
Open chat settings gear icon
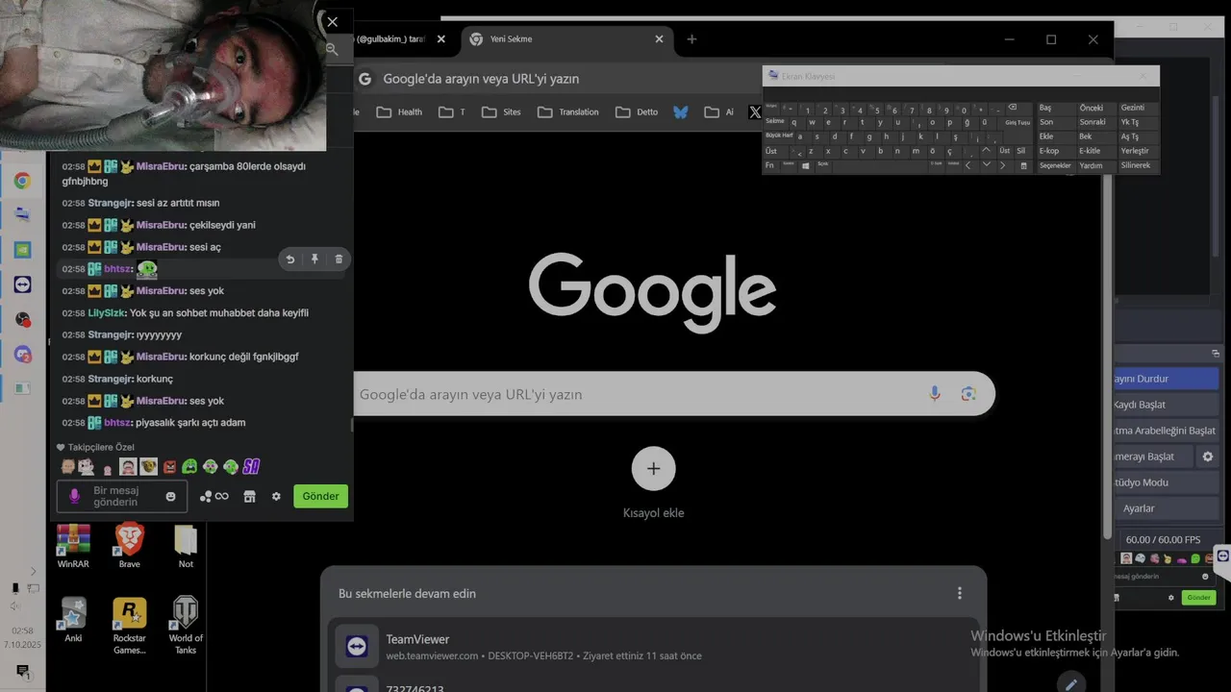tap(276, 496)
